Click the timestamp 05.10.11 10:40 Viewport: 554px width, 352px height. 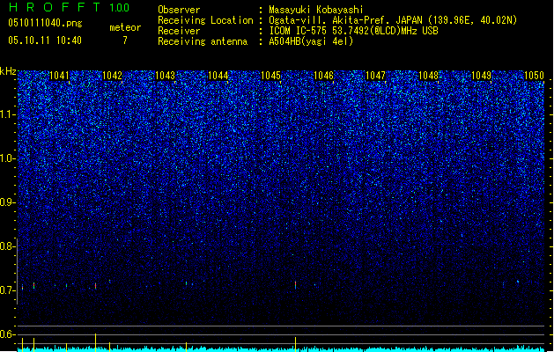click(45, 40)
